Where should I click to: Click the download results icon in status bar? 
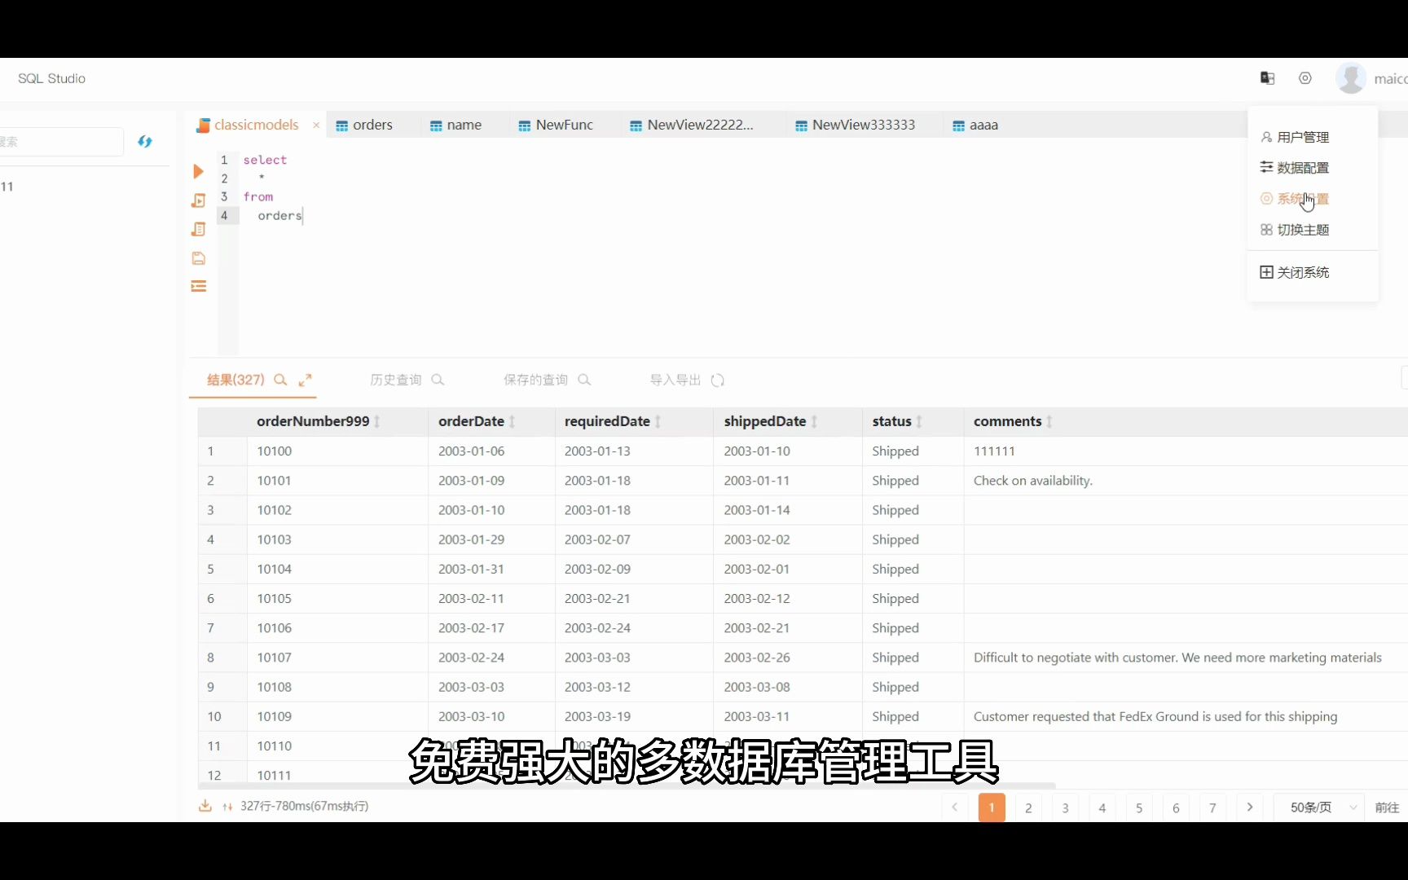click(x=205, y=806)
